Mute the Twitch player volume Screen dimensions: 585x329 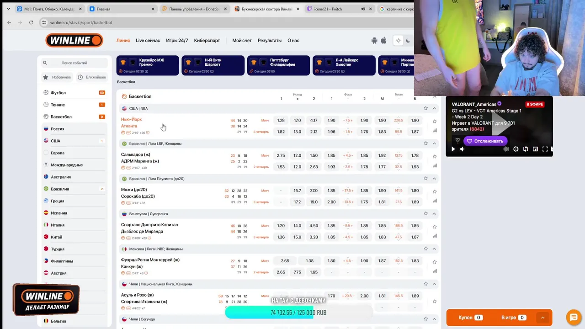tap(463, 149)
